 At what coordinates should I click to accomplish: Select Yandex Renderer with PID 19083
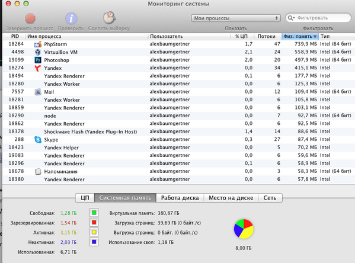(x=178, y=156)
